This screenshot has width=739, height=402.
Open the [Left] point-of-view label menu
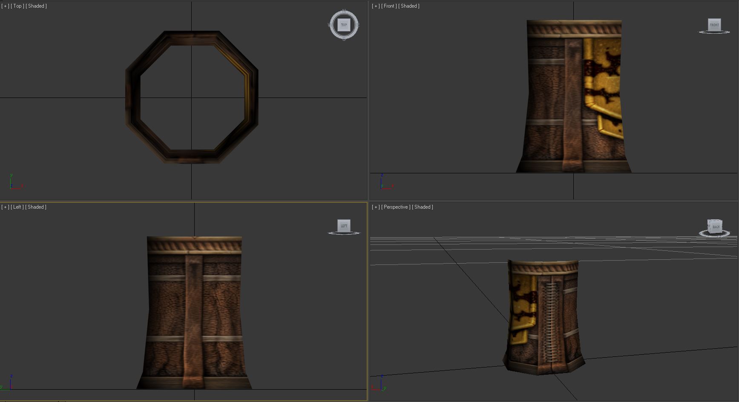pos(17,207)
